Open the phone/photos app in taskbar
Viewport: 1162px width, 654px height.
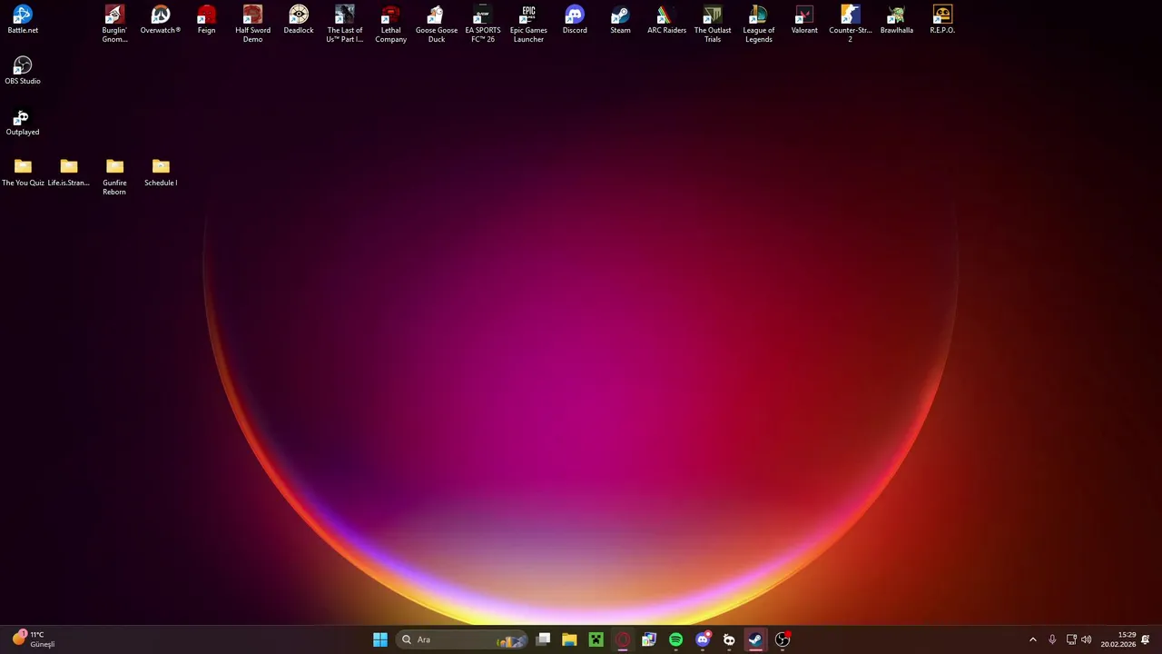tap(649, 639)
